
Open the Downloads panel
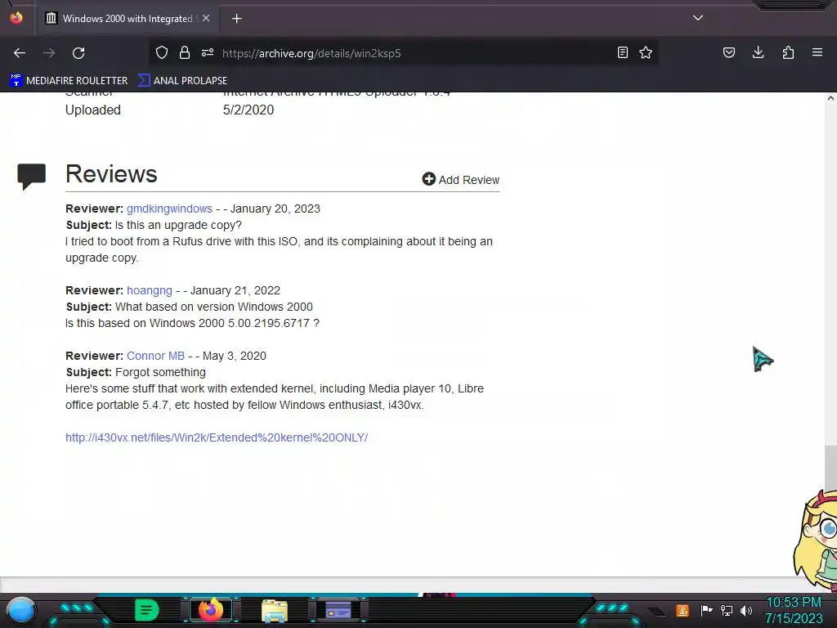[758, 52]
